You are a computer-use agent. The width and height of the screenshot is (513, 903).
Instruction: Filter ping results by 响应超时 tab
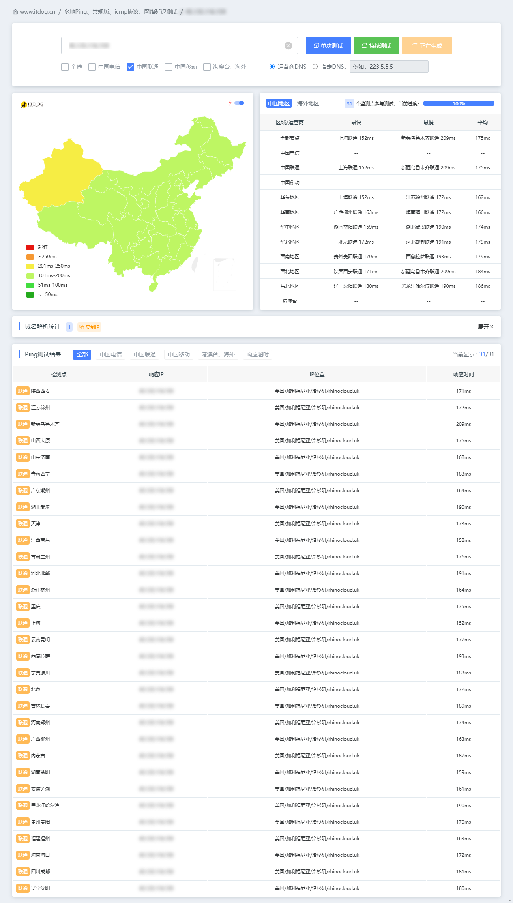pos(258,354)
